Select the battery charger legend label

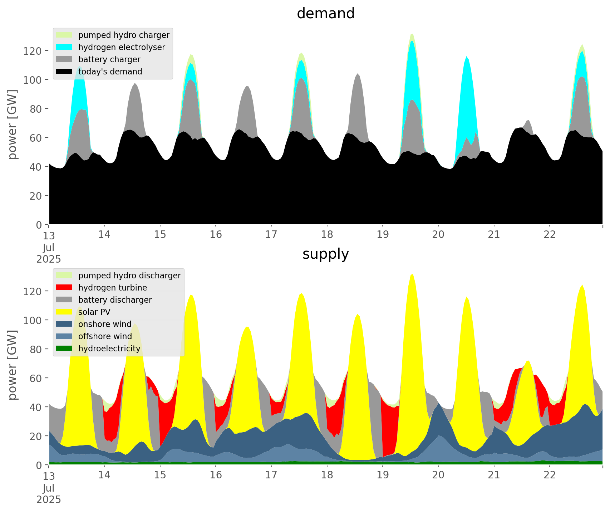click(109, 59)
